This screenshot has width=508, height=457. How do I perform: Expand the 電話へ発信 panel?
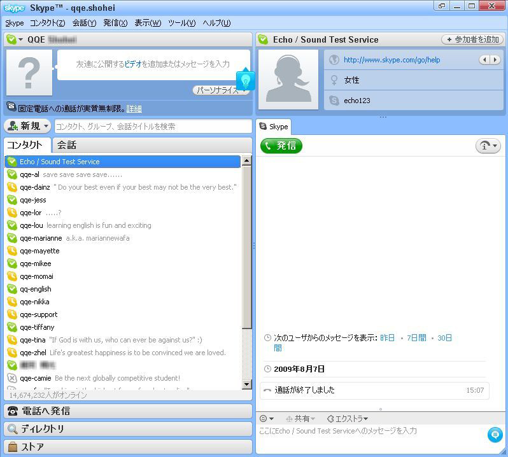[x=128, y=411]
